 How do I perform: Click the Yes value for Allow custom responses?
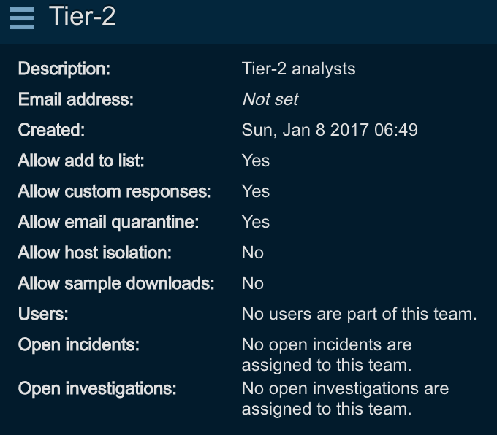coord(255,192)
